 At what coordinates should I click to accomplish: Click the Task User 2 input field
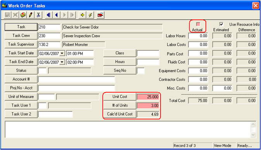tap(55, 114)
